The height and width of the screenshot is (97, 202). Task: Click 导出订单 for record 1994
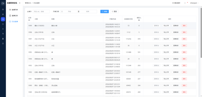166,59
